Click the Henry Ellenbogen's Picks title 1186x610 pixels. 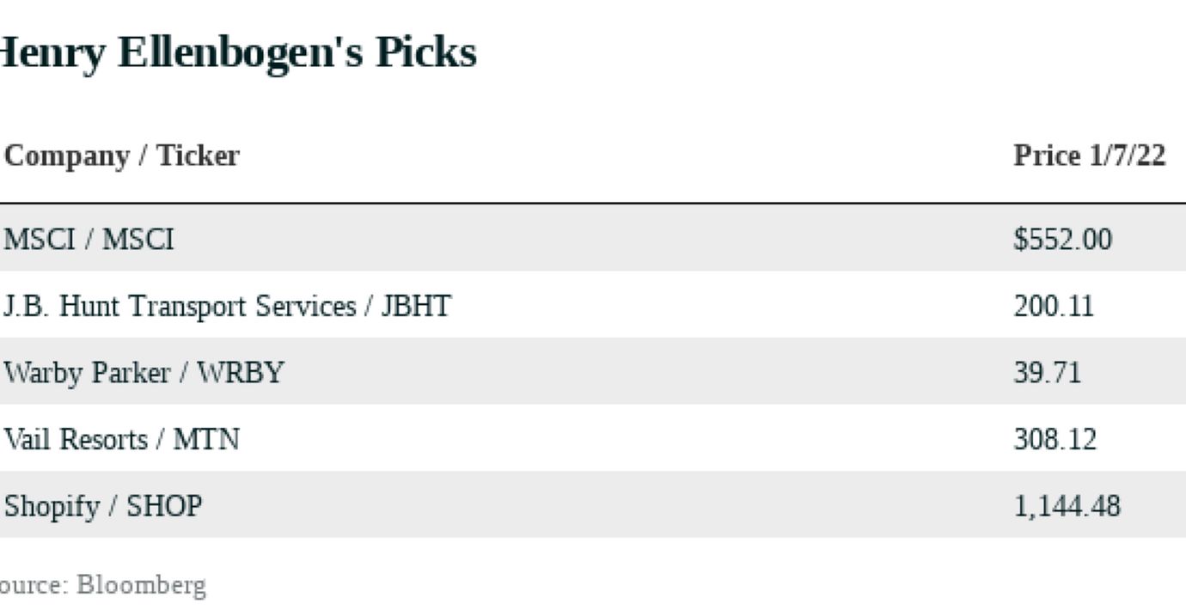(236, 53)
